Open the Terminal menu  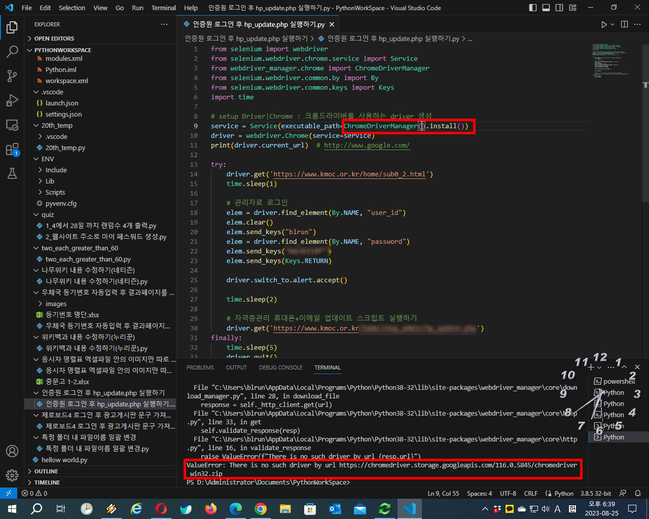click(164, 8)
